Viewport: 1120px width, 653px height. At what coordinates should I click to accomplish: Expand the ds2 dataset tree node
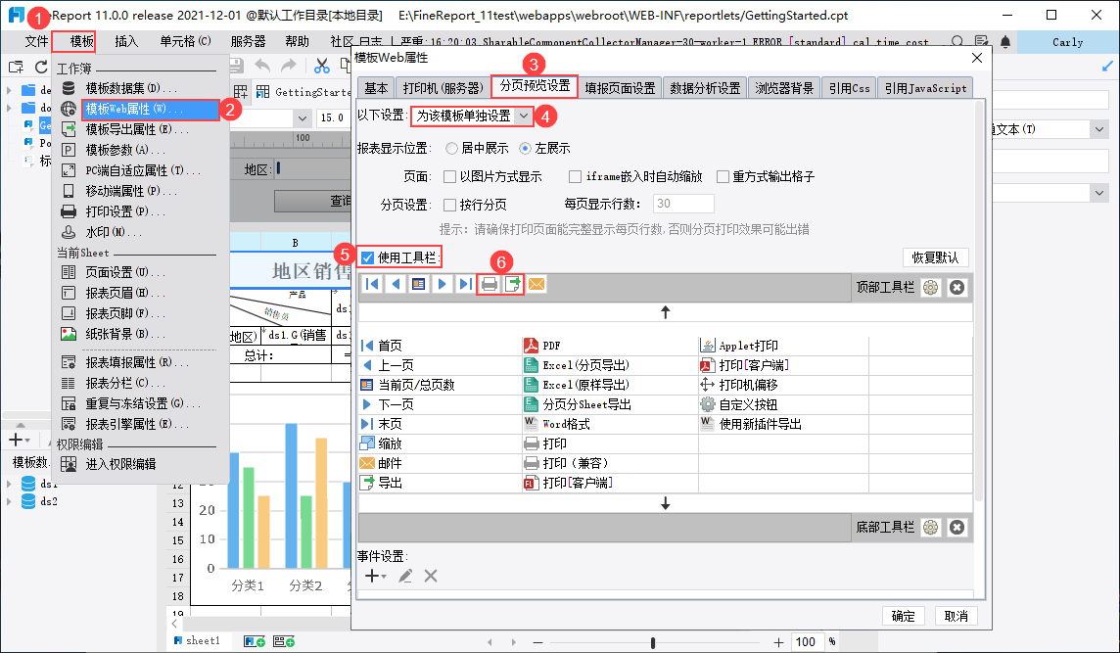(x=9, y=502)
